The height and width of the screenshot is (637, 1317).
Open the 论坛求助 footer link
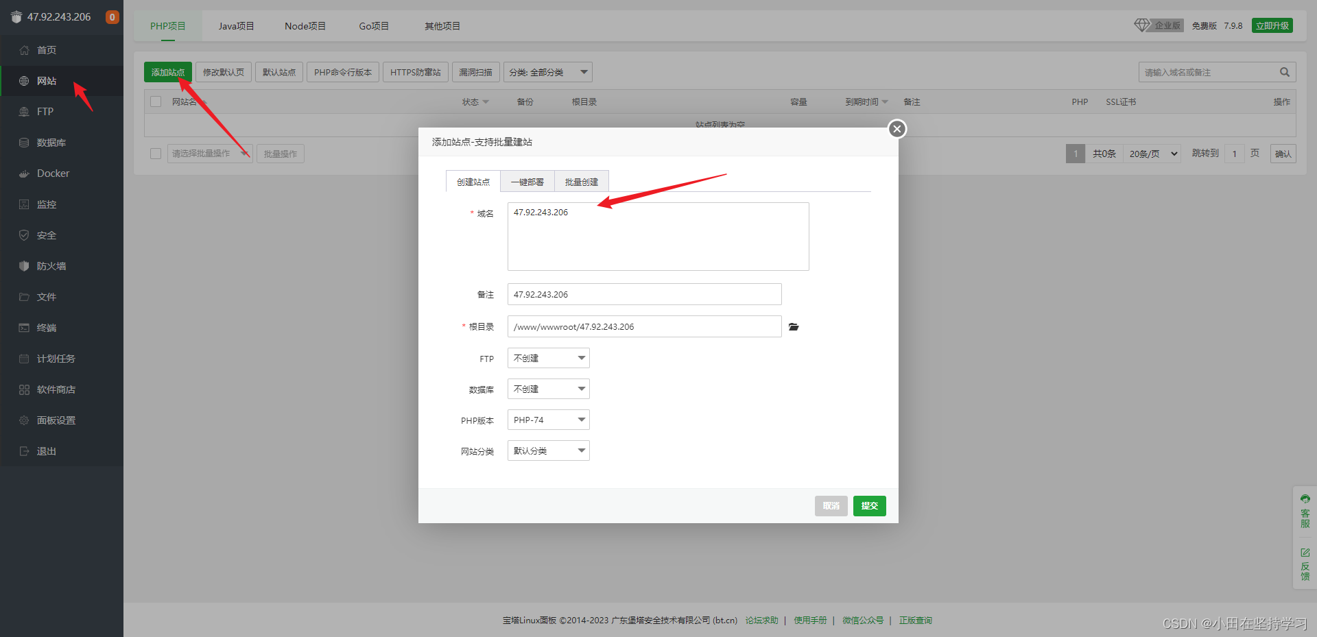tap(762, 620)
